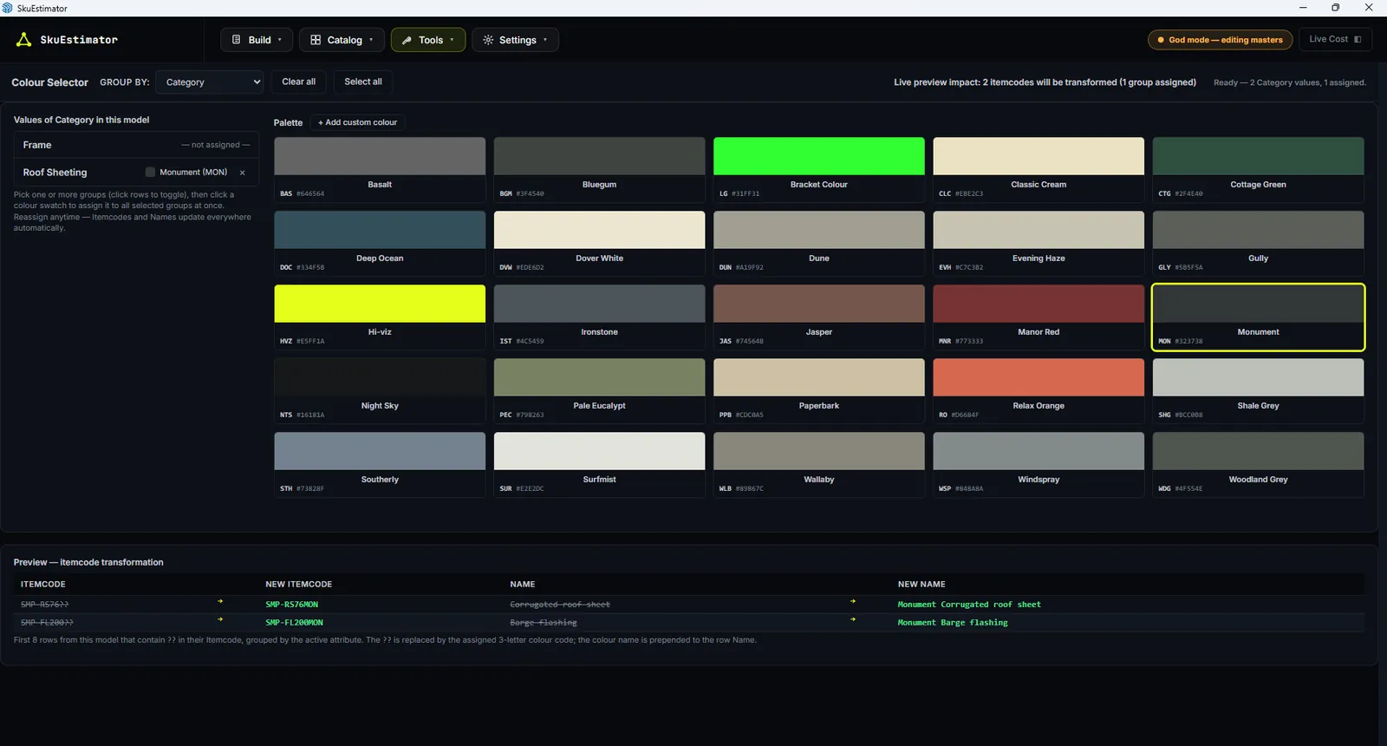Pick the Bracket Colour green swatch
Viewport: 1387px width, 746px height.
[x=818, y=169]
